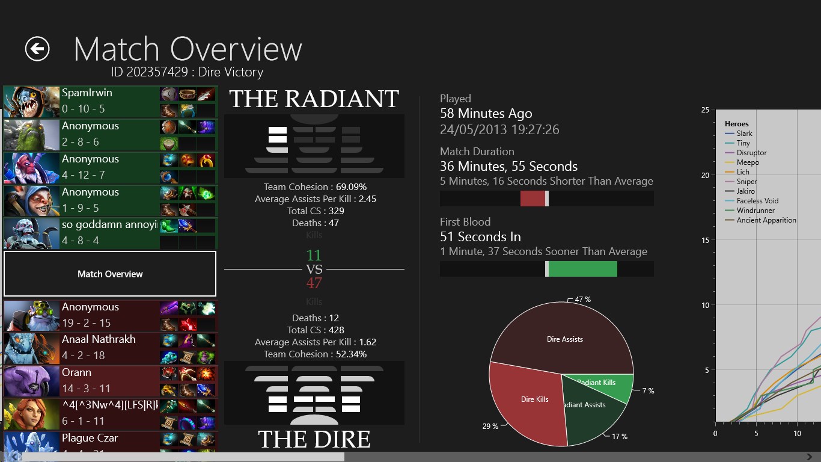Click the golden ring item in 4 - 12 - 7 row
This screenshot has width=821, height=462.
[206, 160]
